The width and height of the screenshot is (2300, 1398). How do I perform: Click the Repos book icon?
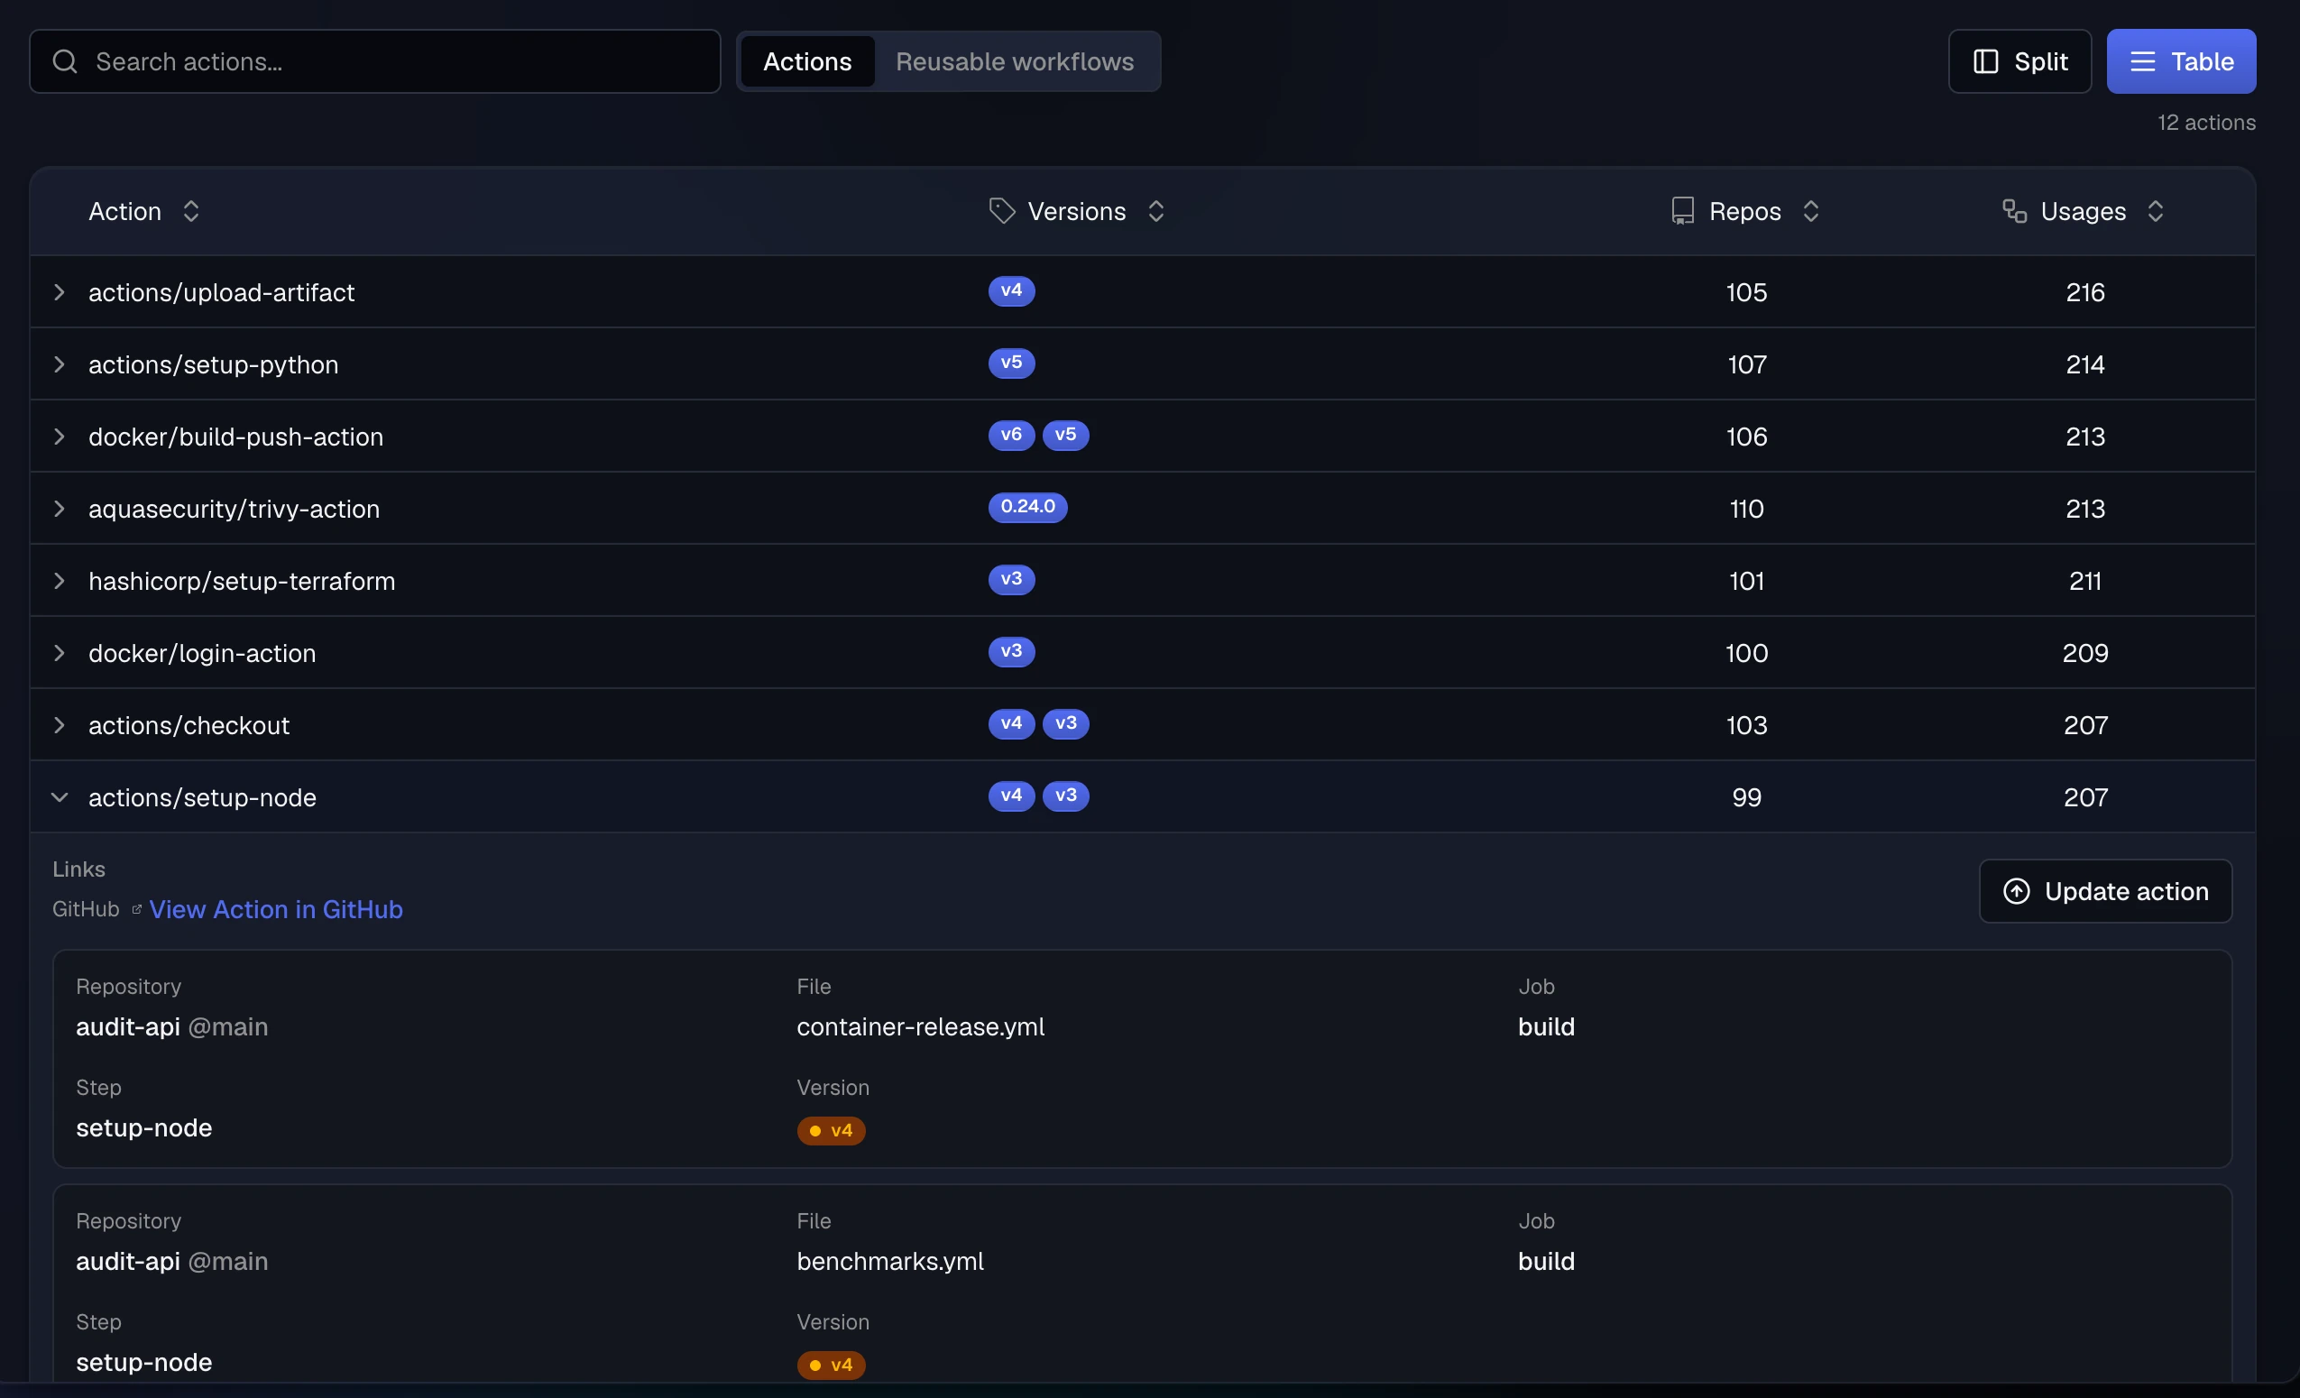coord(1682,211)
